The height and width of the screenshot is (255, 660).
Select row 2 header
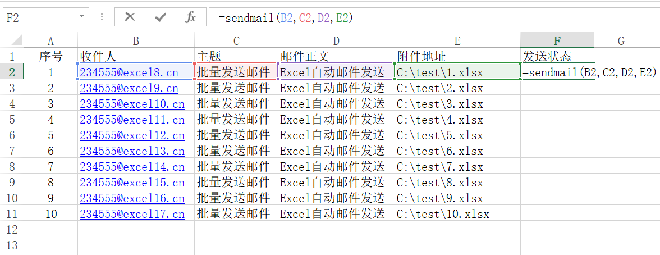(12, 72)
